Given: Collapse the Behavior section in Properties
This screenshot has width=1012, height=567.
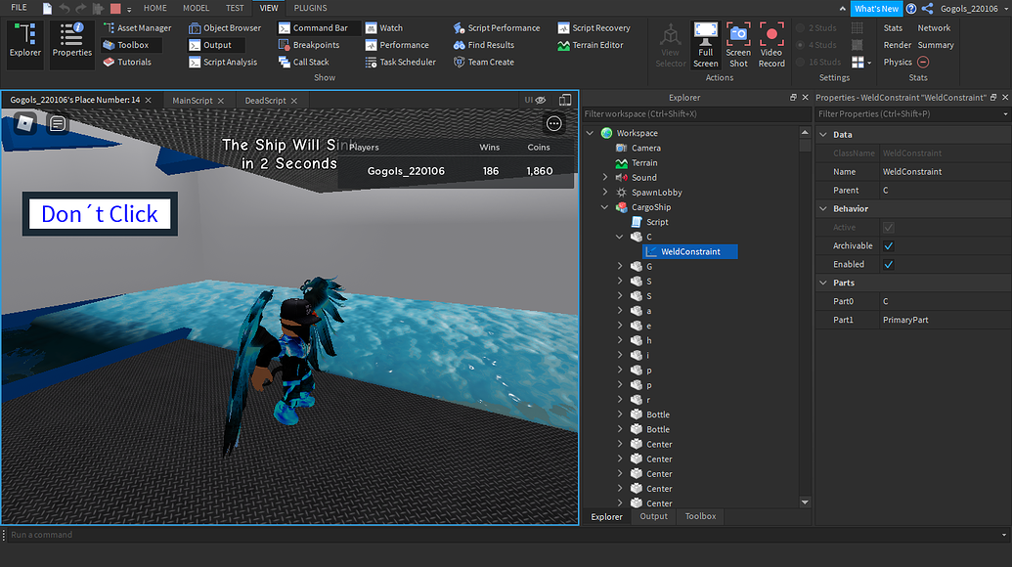Looking at the screenshot, I should [x=823, y=208].
